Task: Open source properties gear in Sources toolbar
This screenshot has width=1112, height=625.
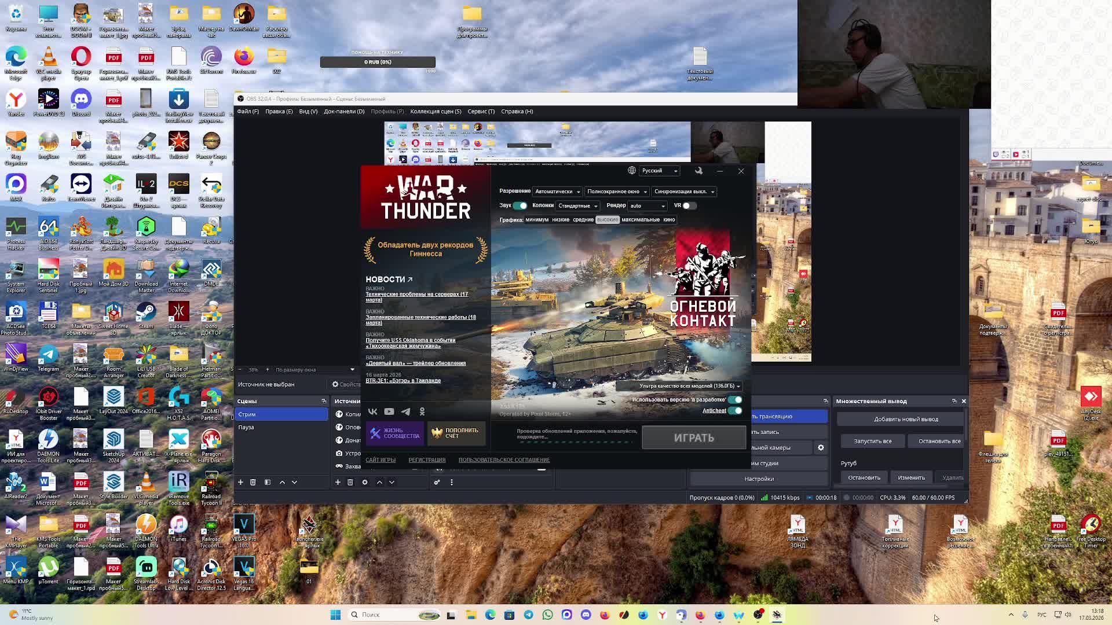Action: (x=365, y=482)
